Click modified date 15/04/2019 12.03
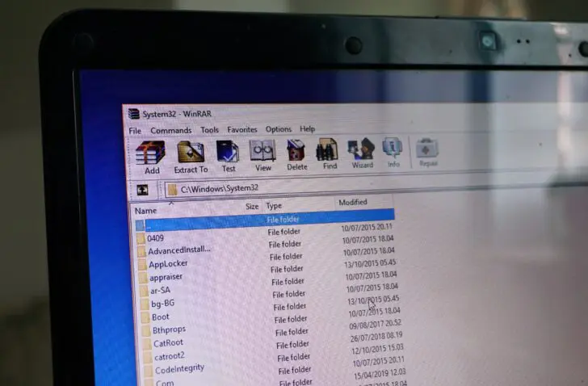The width and height of the screenshot is (588, 386). coord(380,374)
